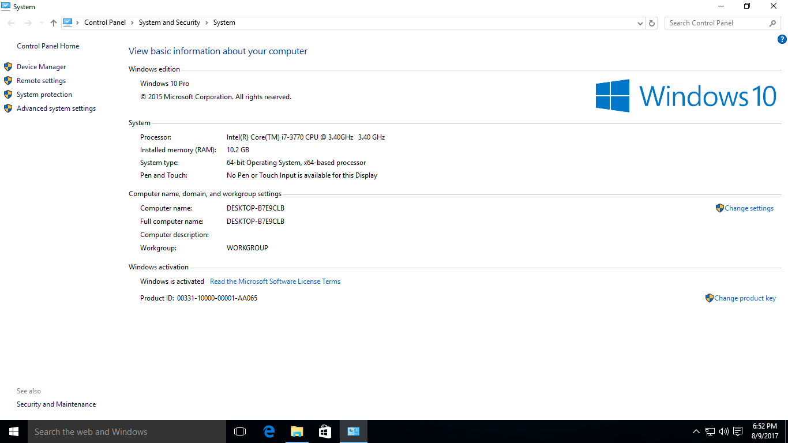This screenshot has height=443, width=788.
Task: Click the 64-bit Operating System text
Action: pyautogui.click(x=296, y=163)
